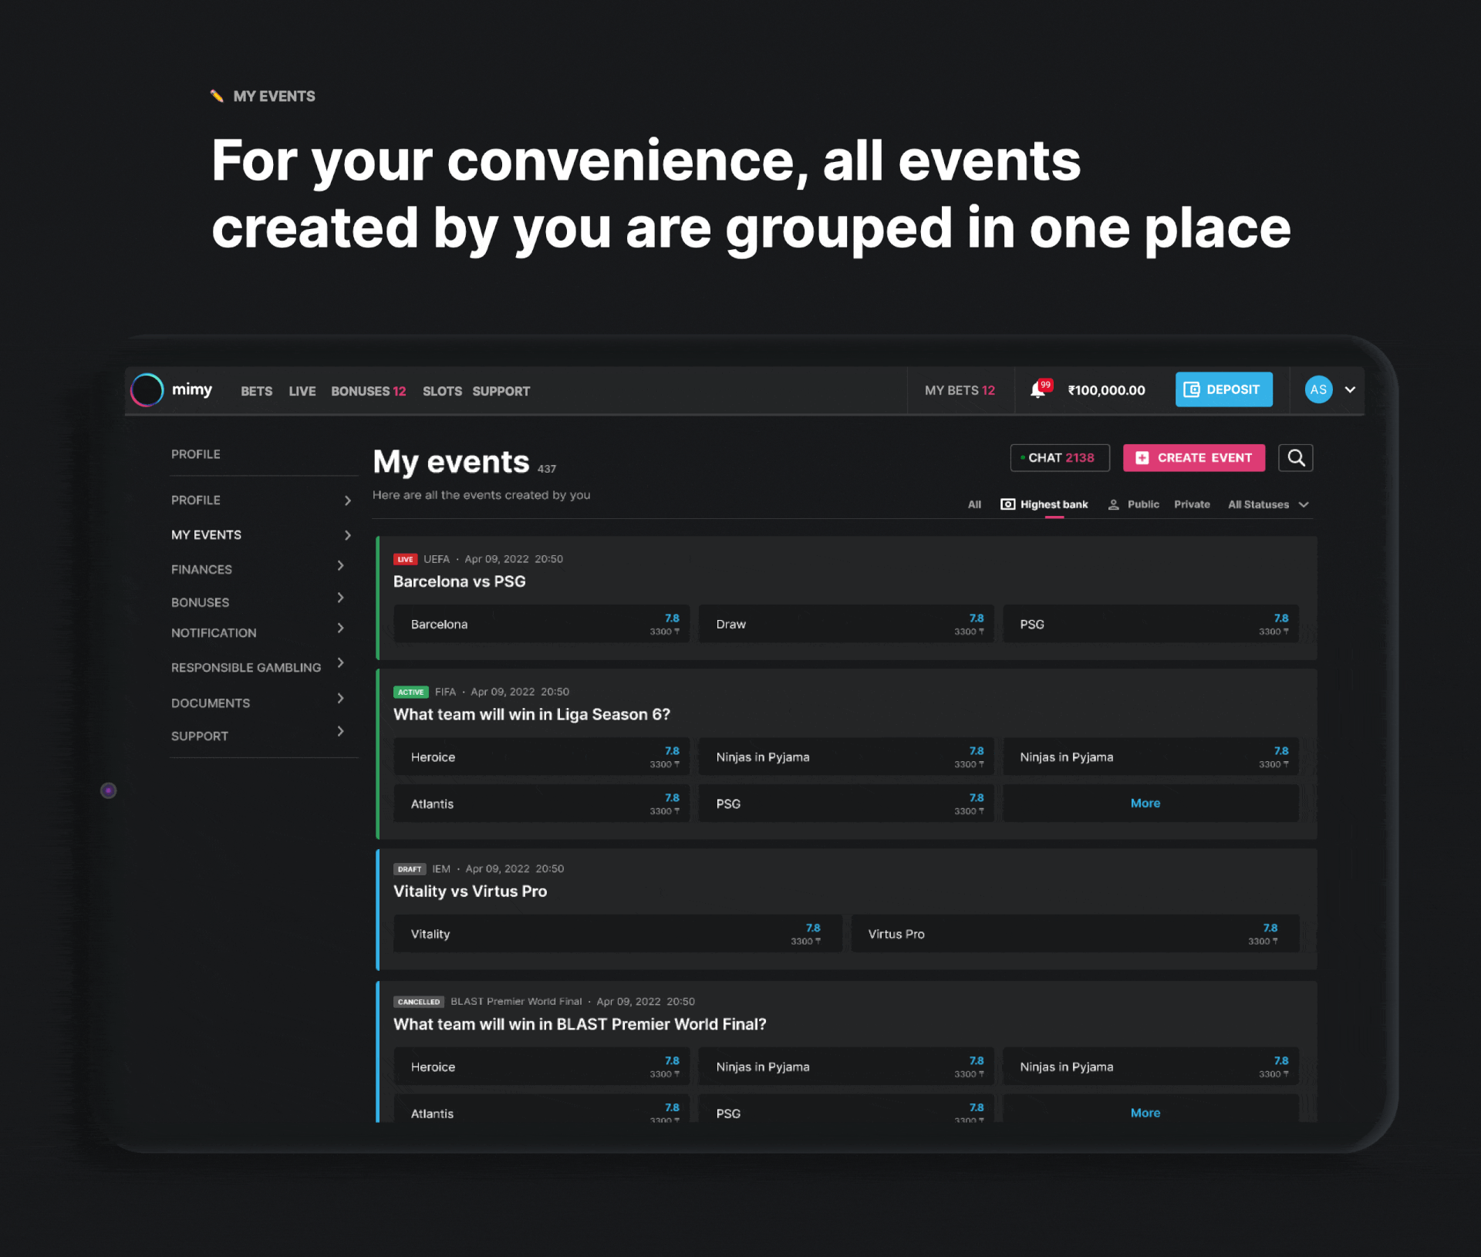This screenshot has height=1257, width=1481.
Task: Click the AS user avatar
Action: pyautogui.click(x=1318, y=390)
